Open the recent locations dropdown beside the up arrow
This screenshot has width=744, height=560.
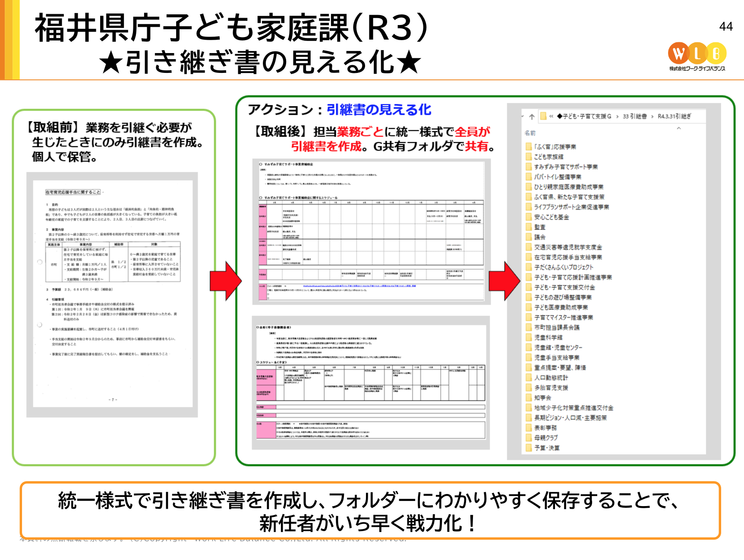tap(523, 116)
